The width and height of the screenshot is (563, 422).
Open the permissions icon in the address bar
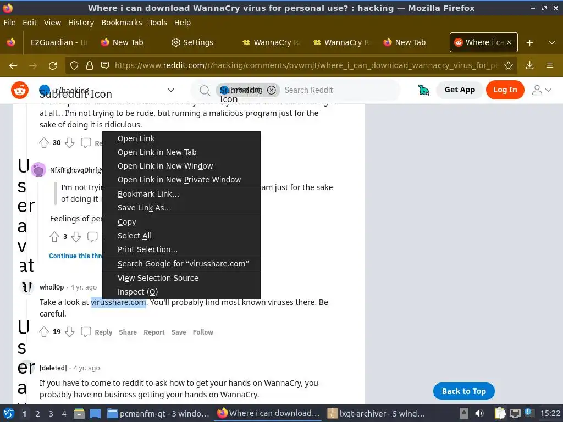[105, 65]
